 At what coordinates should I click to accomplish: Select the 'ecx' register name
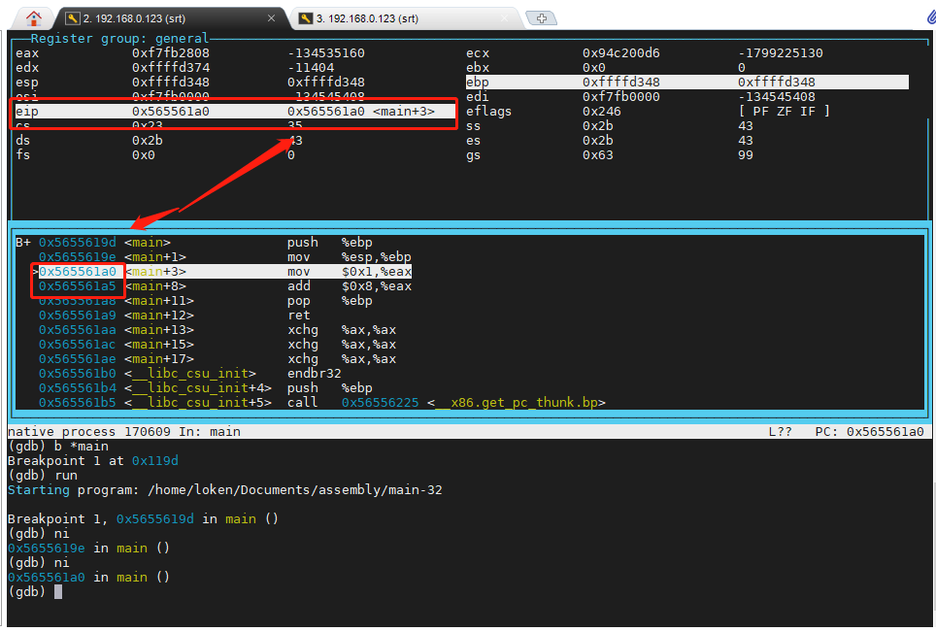point(478,53)
